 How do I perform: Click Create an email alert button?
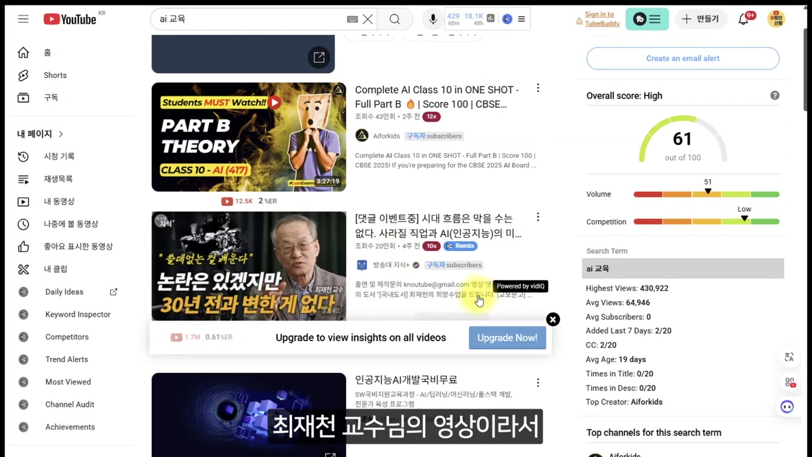683,59
